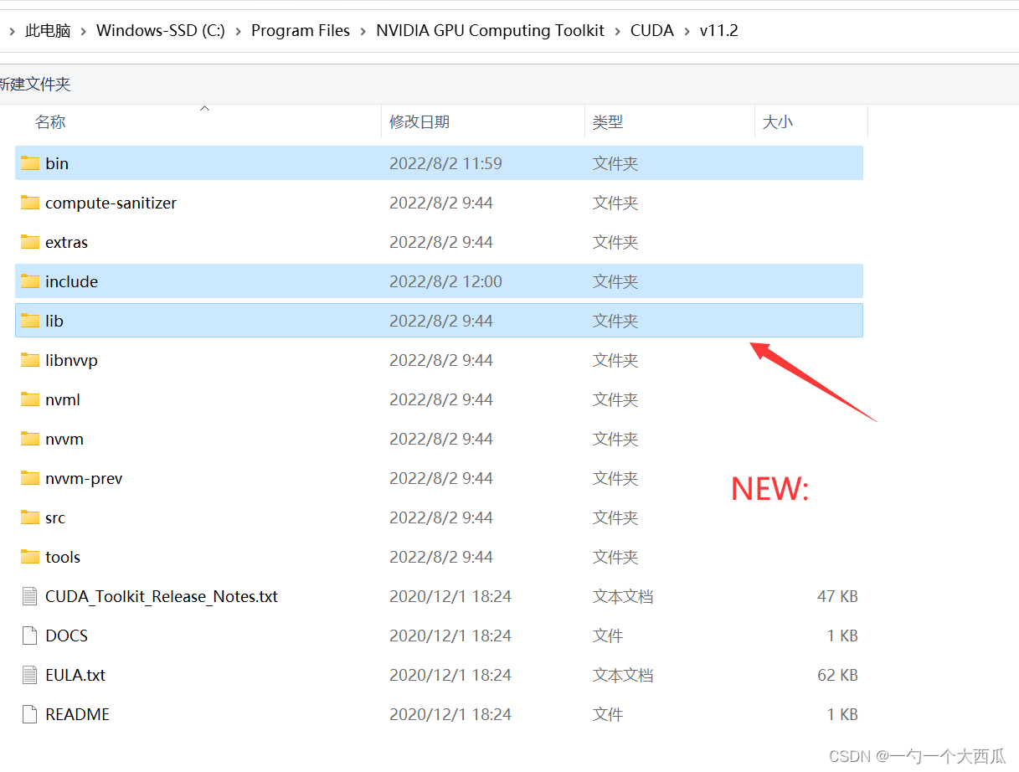The image size is (1019, 772).
Task: Click the CUDA_Toolkit_Release_Notes.txt file name
Action: (162, 596)
